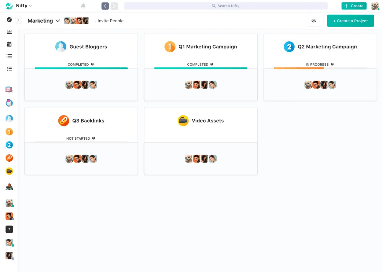Select the My Tasks checklist icon in sidebar
The height and width of the screenshot is (272, 382).
click(9, 68)
